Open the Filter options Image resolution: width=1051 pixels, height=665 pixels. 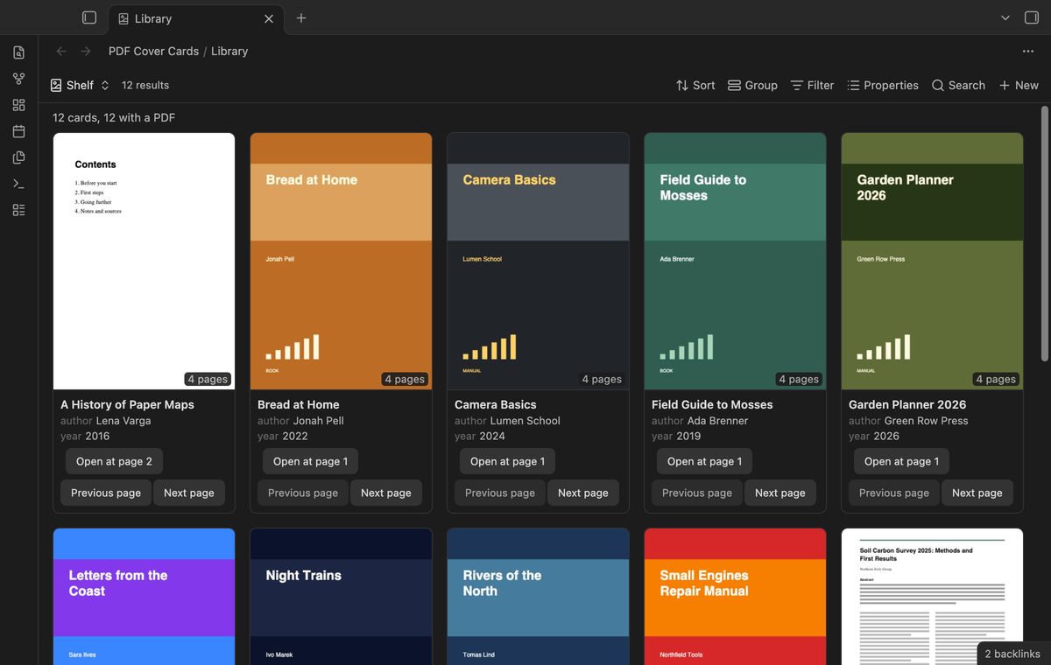[812, 85]
